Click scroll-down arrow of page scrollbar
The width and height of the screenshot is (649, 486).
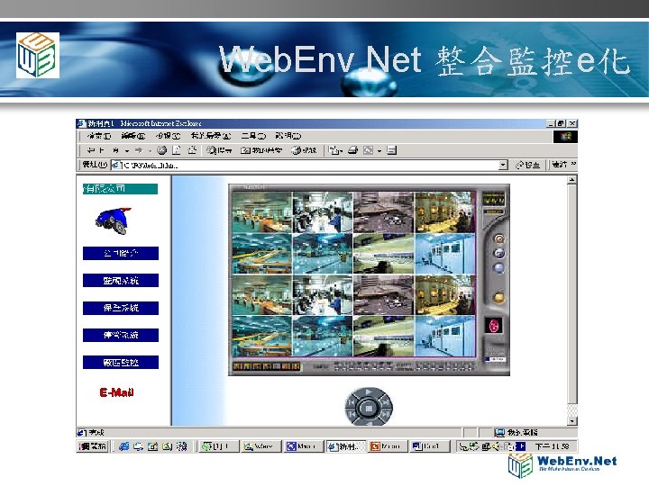[x=571, y=421]
